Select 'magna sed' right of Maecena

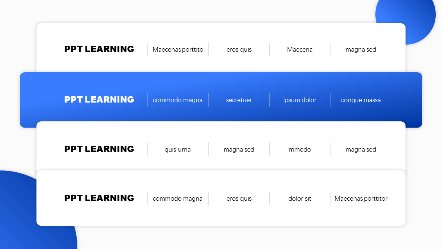pos(361,49)
